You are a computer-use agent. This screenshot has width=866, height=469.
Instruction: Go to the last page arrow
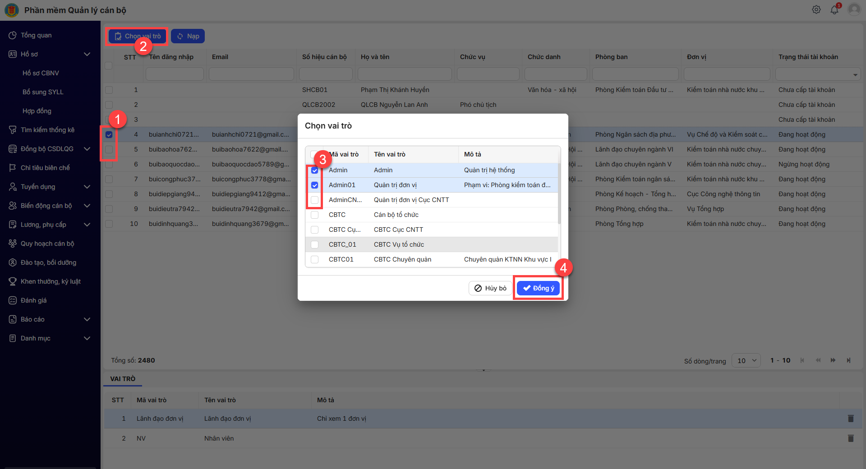(848, 360)
